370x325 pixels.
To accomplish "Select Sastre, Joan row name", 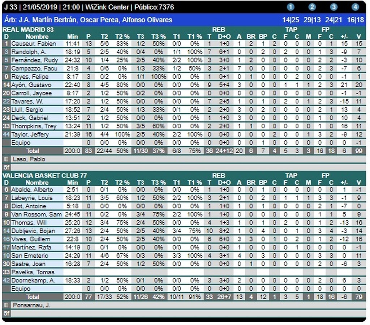I will (28, 264).
